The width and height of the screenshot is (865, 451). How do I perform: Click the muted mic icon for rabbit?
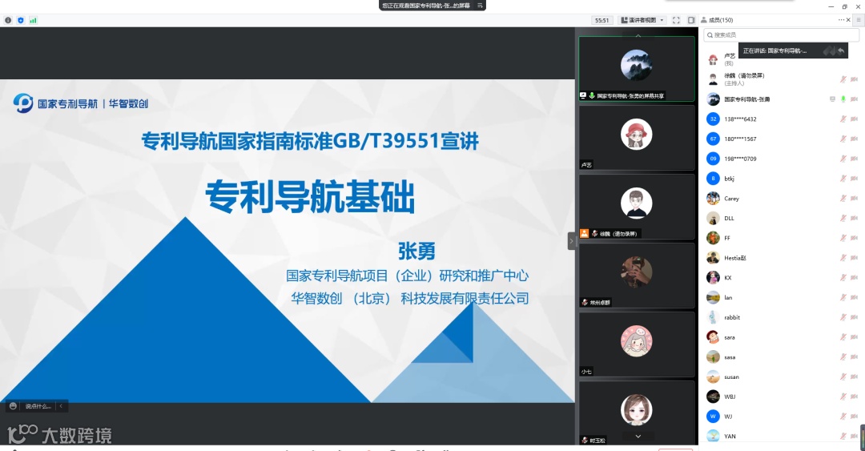843,317
